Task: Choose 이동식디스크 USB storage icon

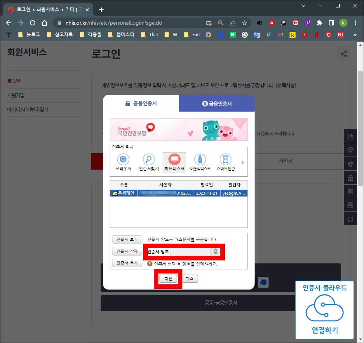Action: pos(200,159)
